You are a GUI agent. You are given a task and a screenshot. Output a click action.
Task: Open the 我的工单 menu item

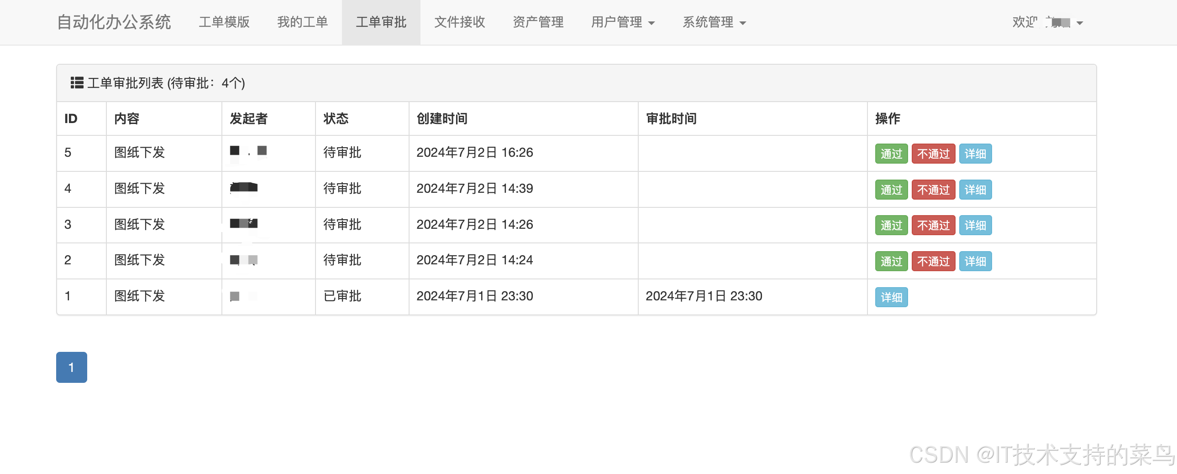[x=303, y=22]
